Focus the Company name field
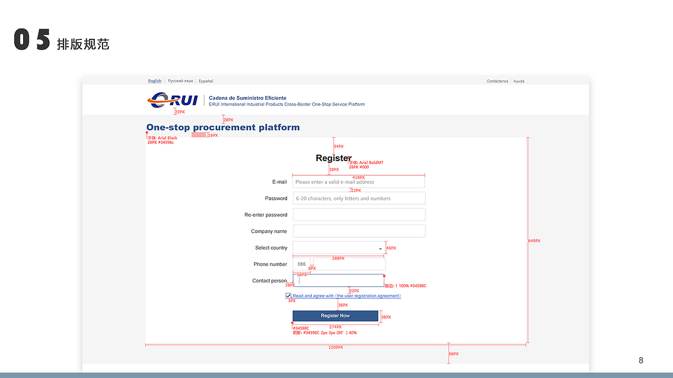Image resolution: width=673 pixels, height=378 pixels. coord(359,231)
